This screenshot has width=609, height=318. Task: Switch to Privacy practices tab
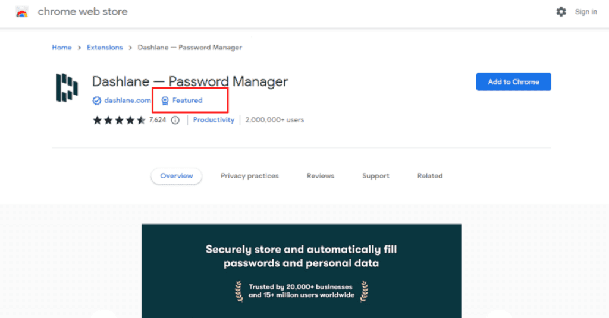(250, 176)
